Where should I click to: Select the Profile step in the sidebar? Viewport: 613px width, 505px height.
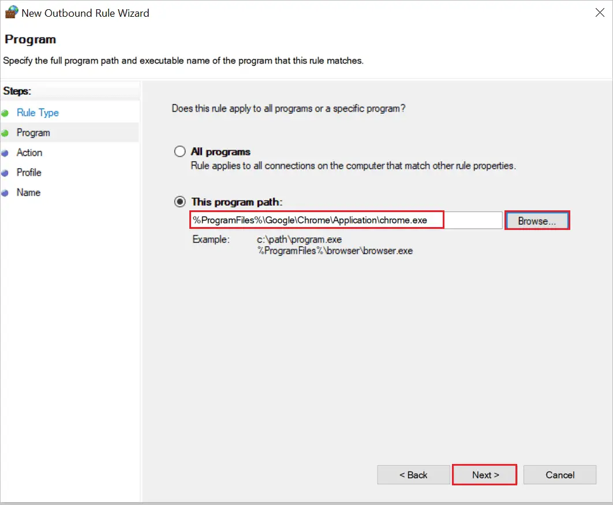(29, 172)
